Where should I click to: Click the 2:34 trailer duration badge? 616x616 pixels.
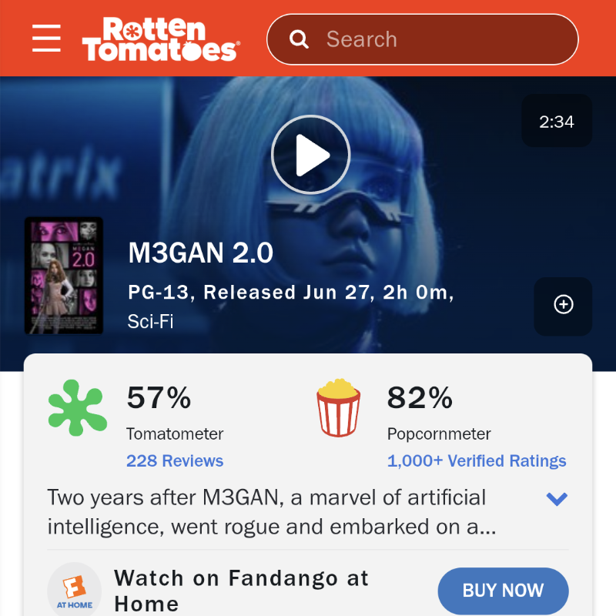click(556, 121)
